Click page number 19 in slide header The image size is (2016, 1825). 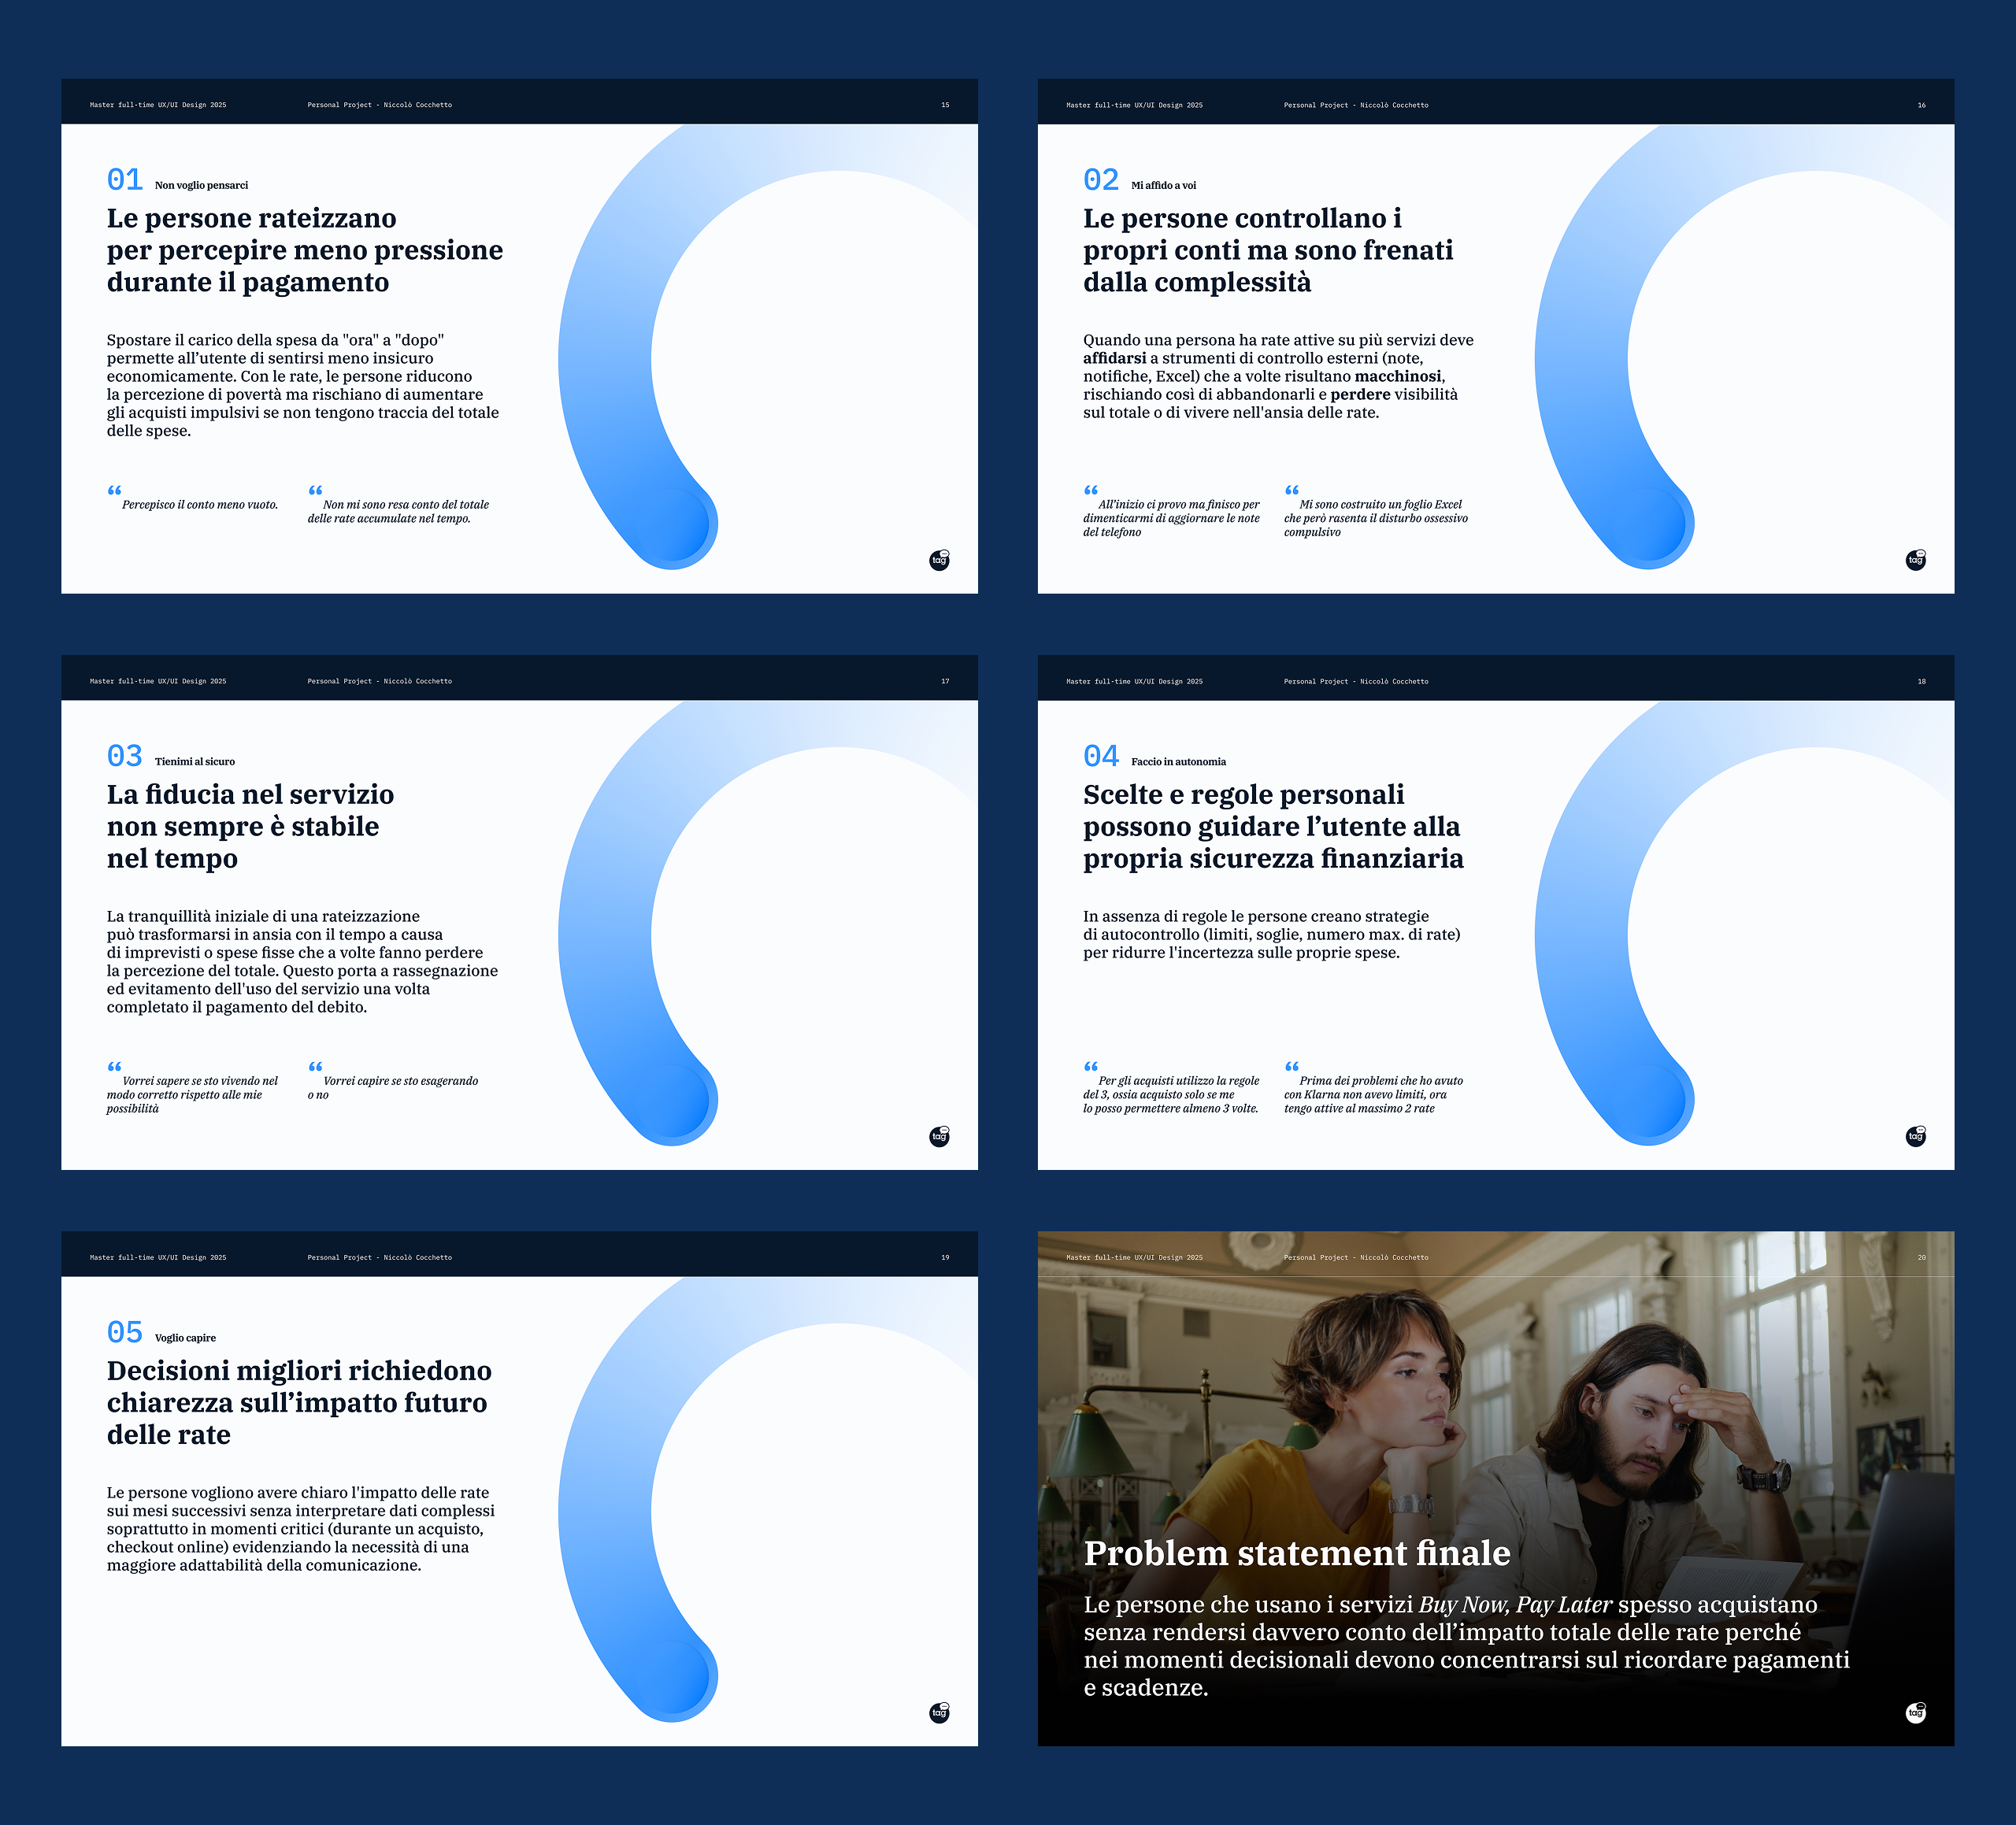click(x=945, y=1257)
